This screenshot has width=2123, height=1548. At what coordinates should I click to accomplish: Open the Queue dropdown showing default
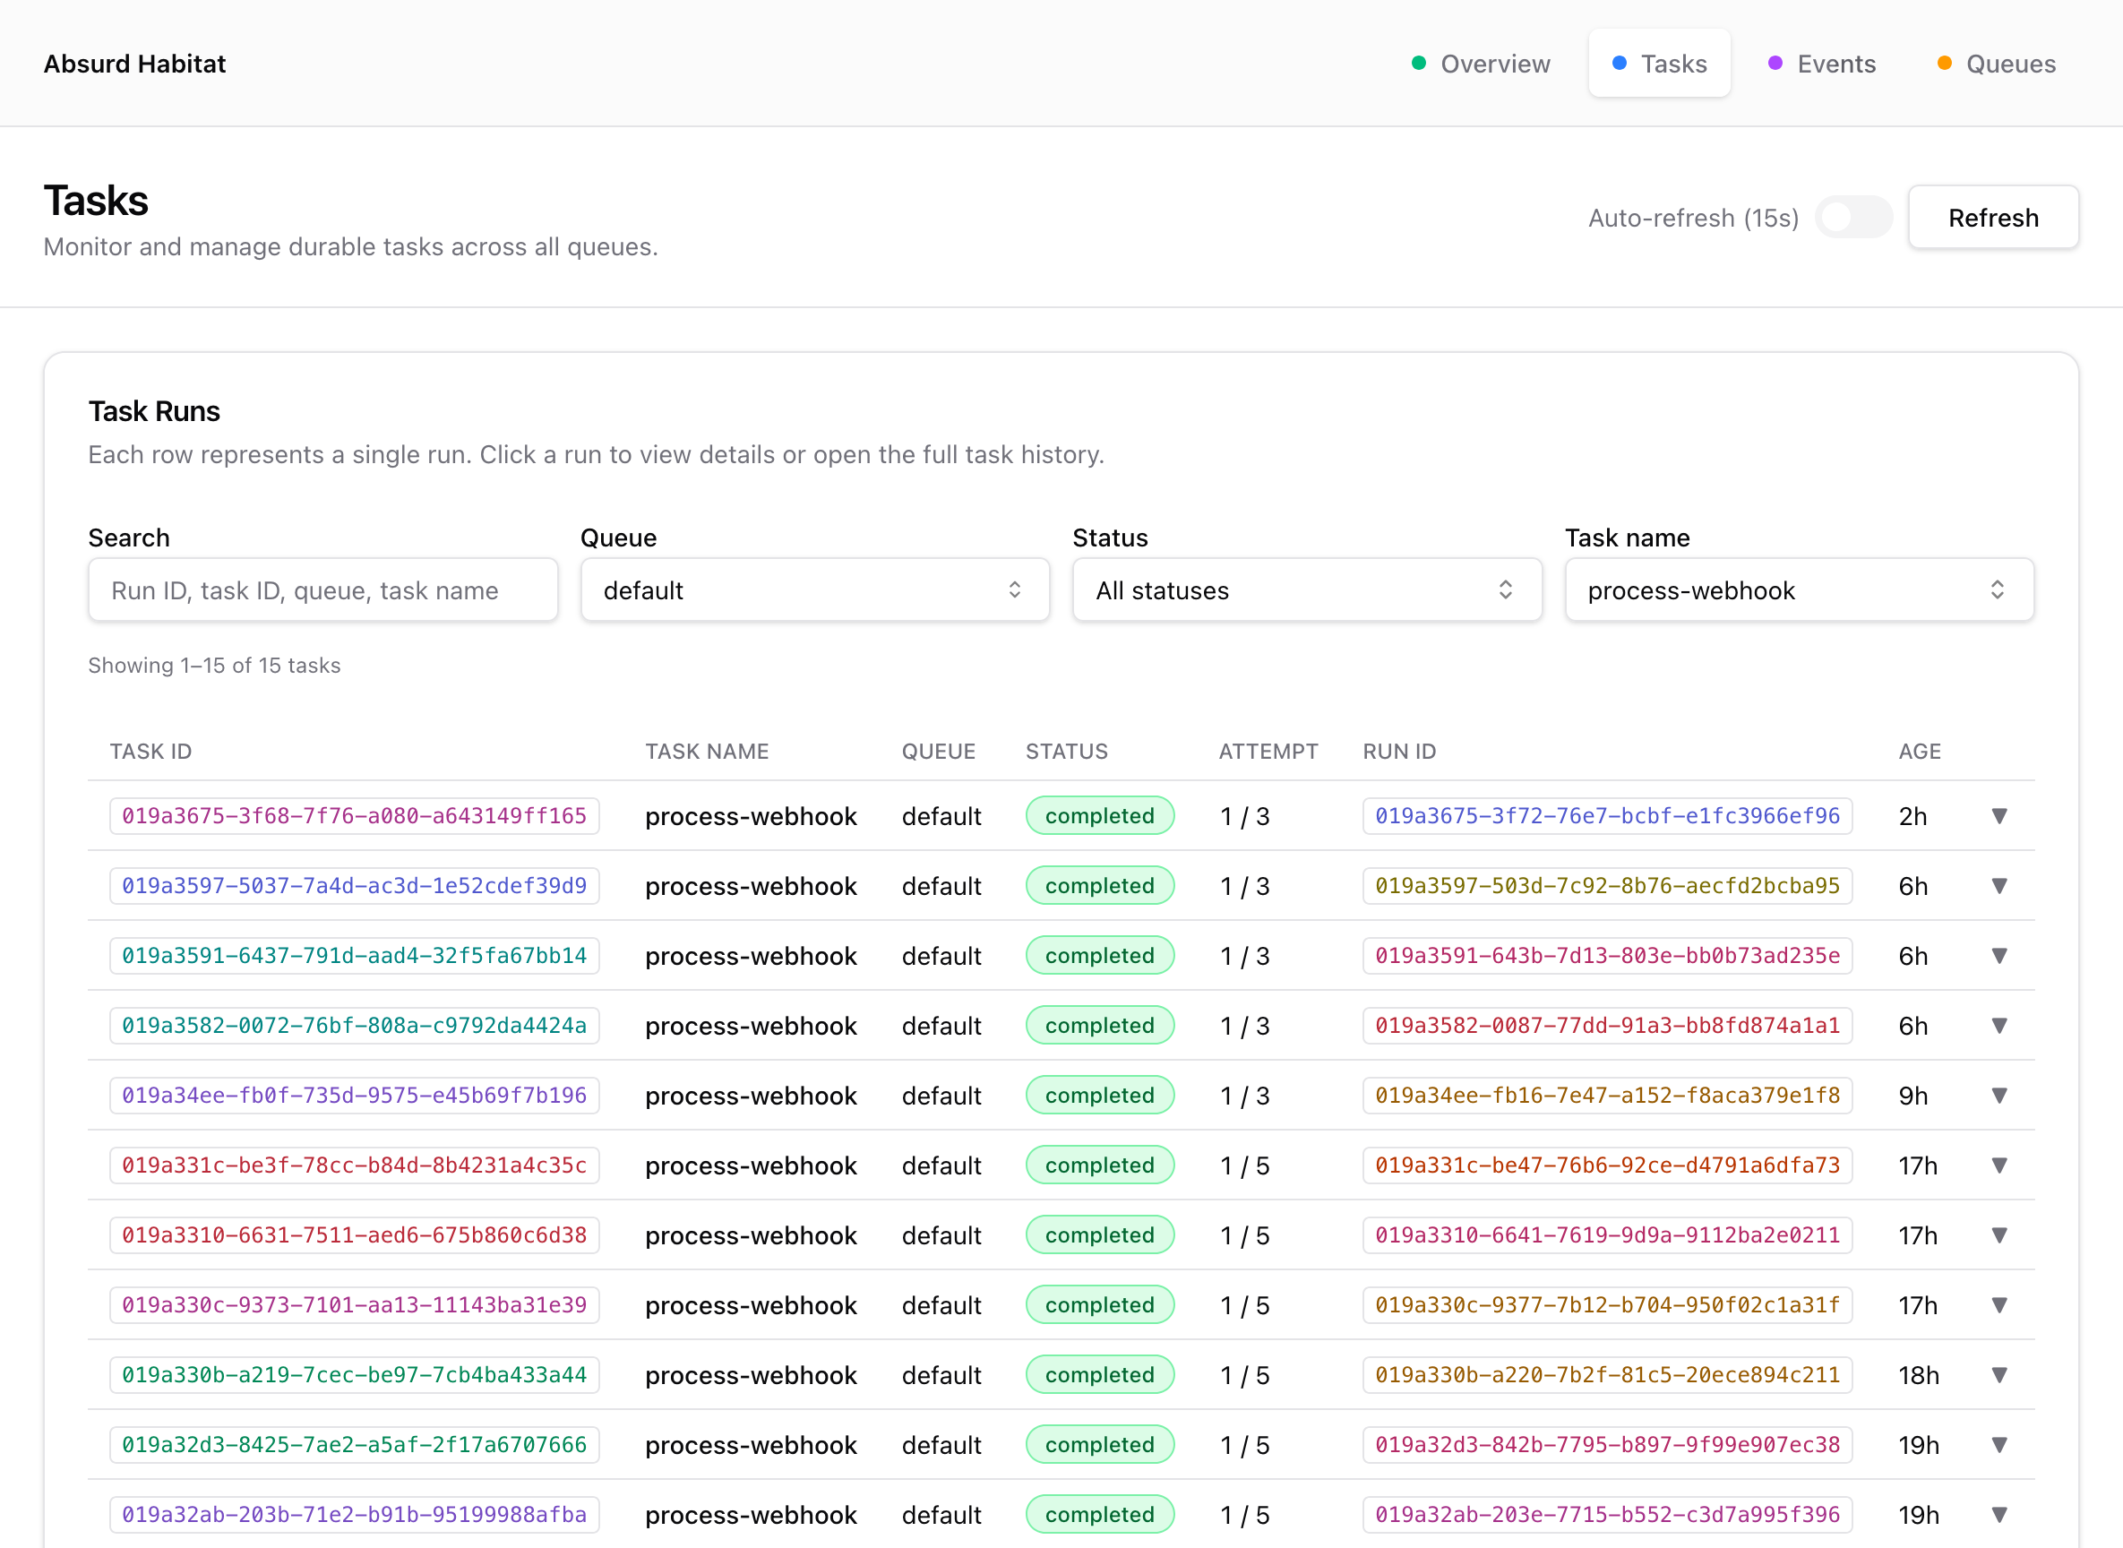click(x=813, y=589)
